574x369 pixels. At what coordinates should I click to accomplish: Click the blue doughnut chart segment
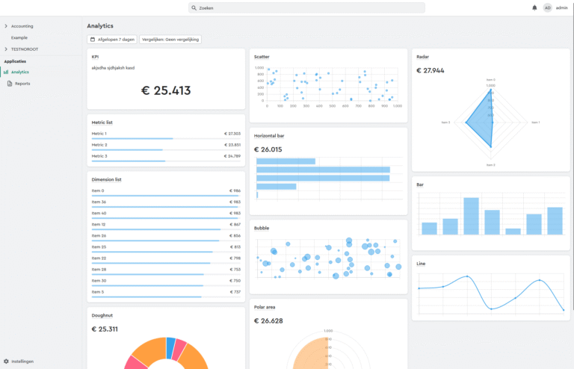pyautogui.click(x=170, y=347)
